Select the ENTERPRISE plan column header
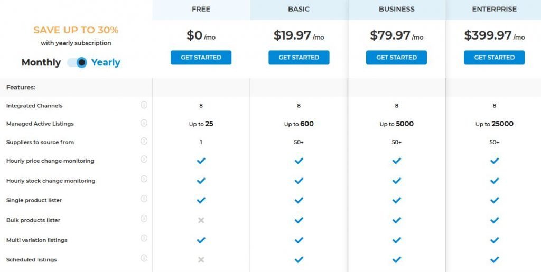Image resolution: width=541 pixels, height=272 pixels. click(x=494, y=10)
